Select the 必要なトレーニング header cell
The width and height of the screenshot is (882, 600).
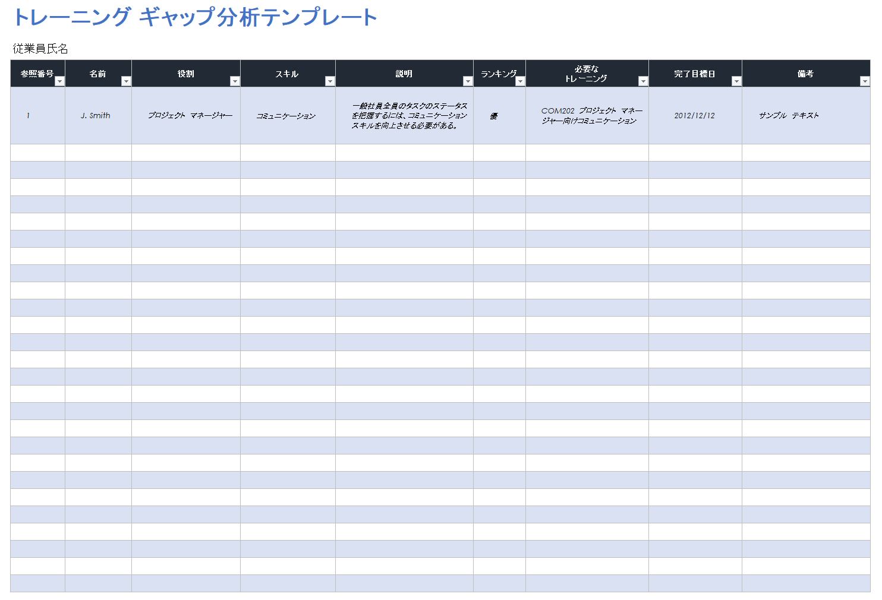point(587,74)
